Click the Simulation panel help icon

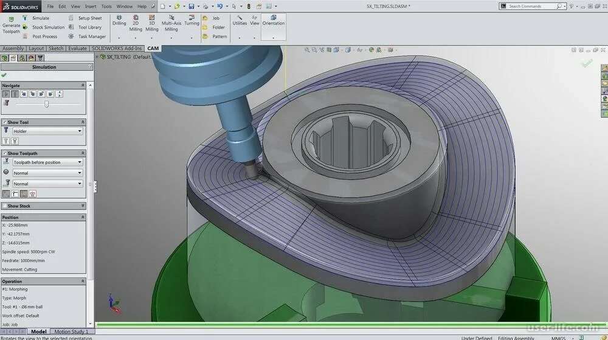tap(89, 67)
